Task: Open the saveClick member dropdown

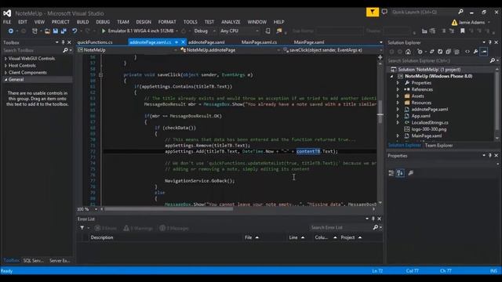Action: (x=380, y=50)
